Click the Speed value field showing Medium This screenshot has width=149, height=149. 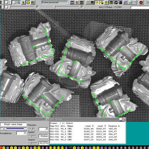pyautogui.click(x=44, y=136)
